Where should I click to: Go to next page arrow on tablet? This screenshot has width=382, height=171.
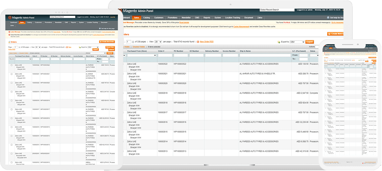(19, 47)
